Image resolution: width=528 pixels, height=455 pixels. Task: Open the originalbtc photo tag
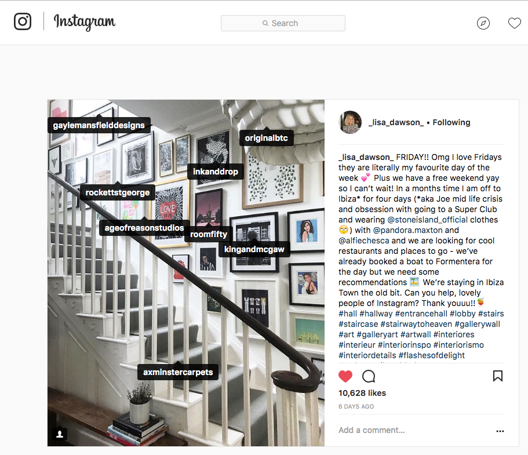(x=267, y=138)
